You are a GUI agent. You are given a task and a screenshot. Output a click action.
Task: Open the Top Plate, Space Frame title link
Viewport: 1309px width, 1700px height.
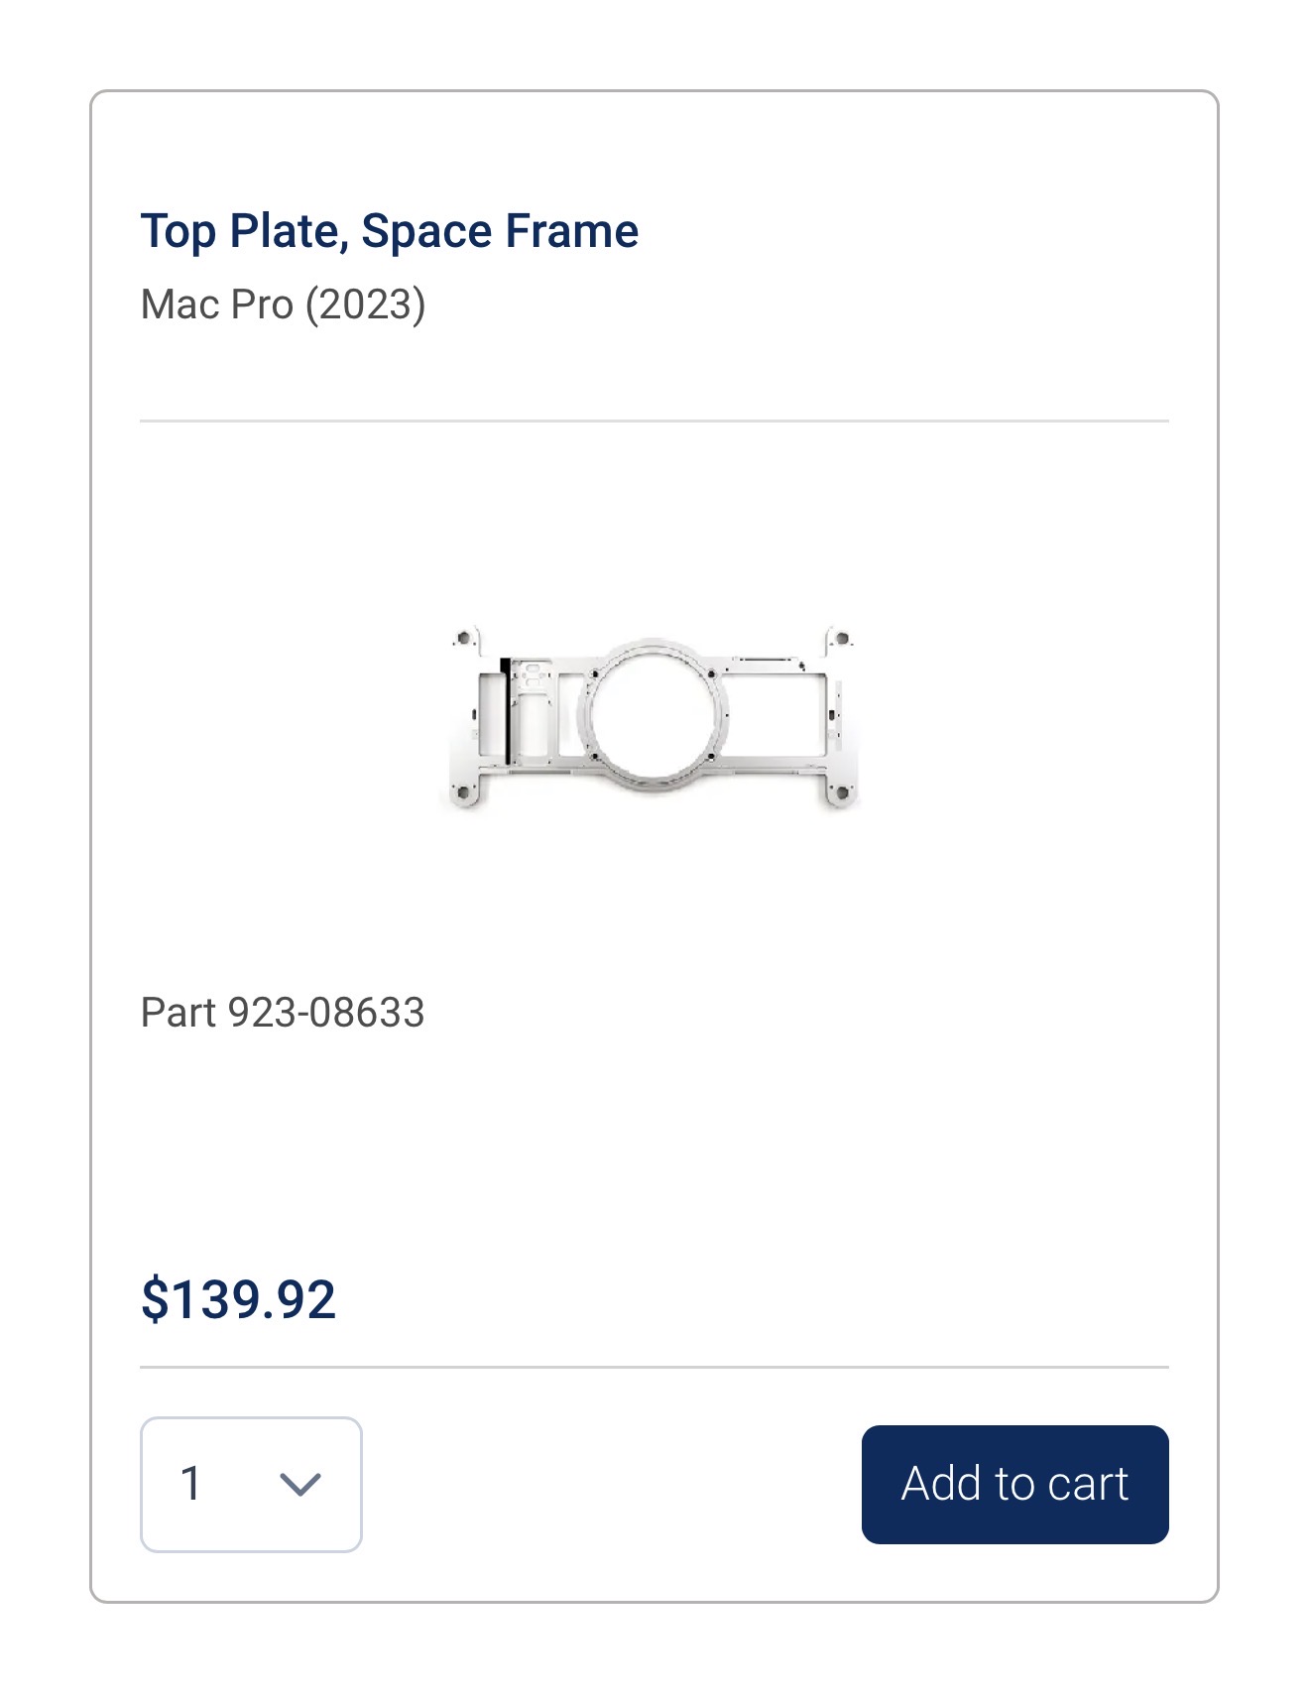389,231
